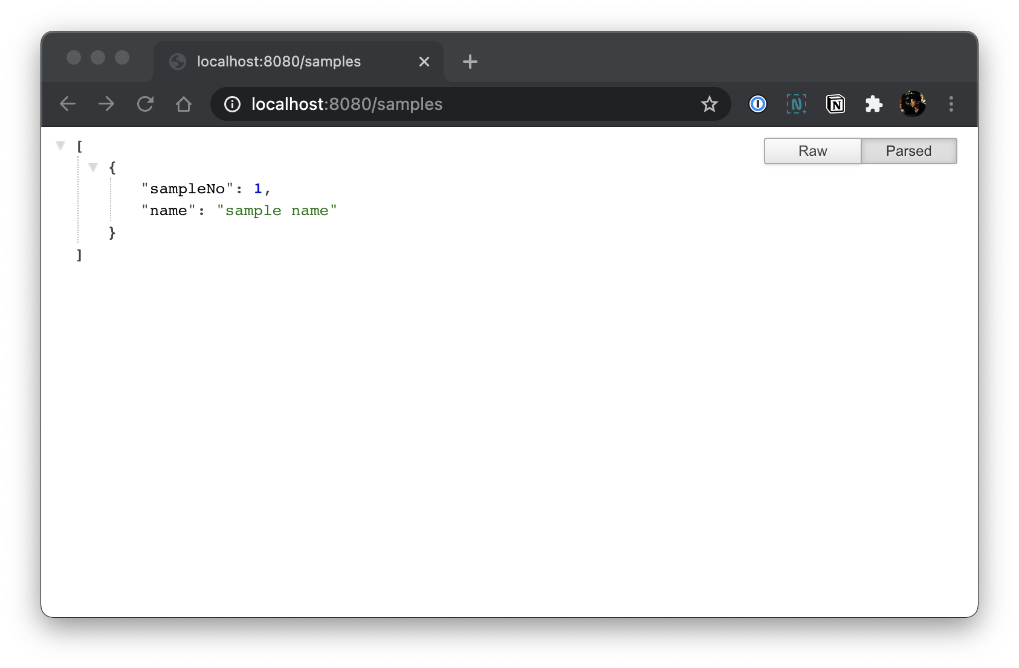
Task: Open the 1Password extension
Action: tap(757, 104)
